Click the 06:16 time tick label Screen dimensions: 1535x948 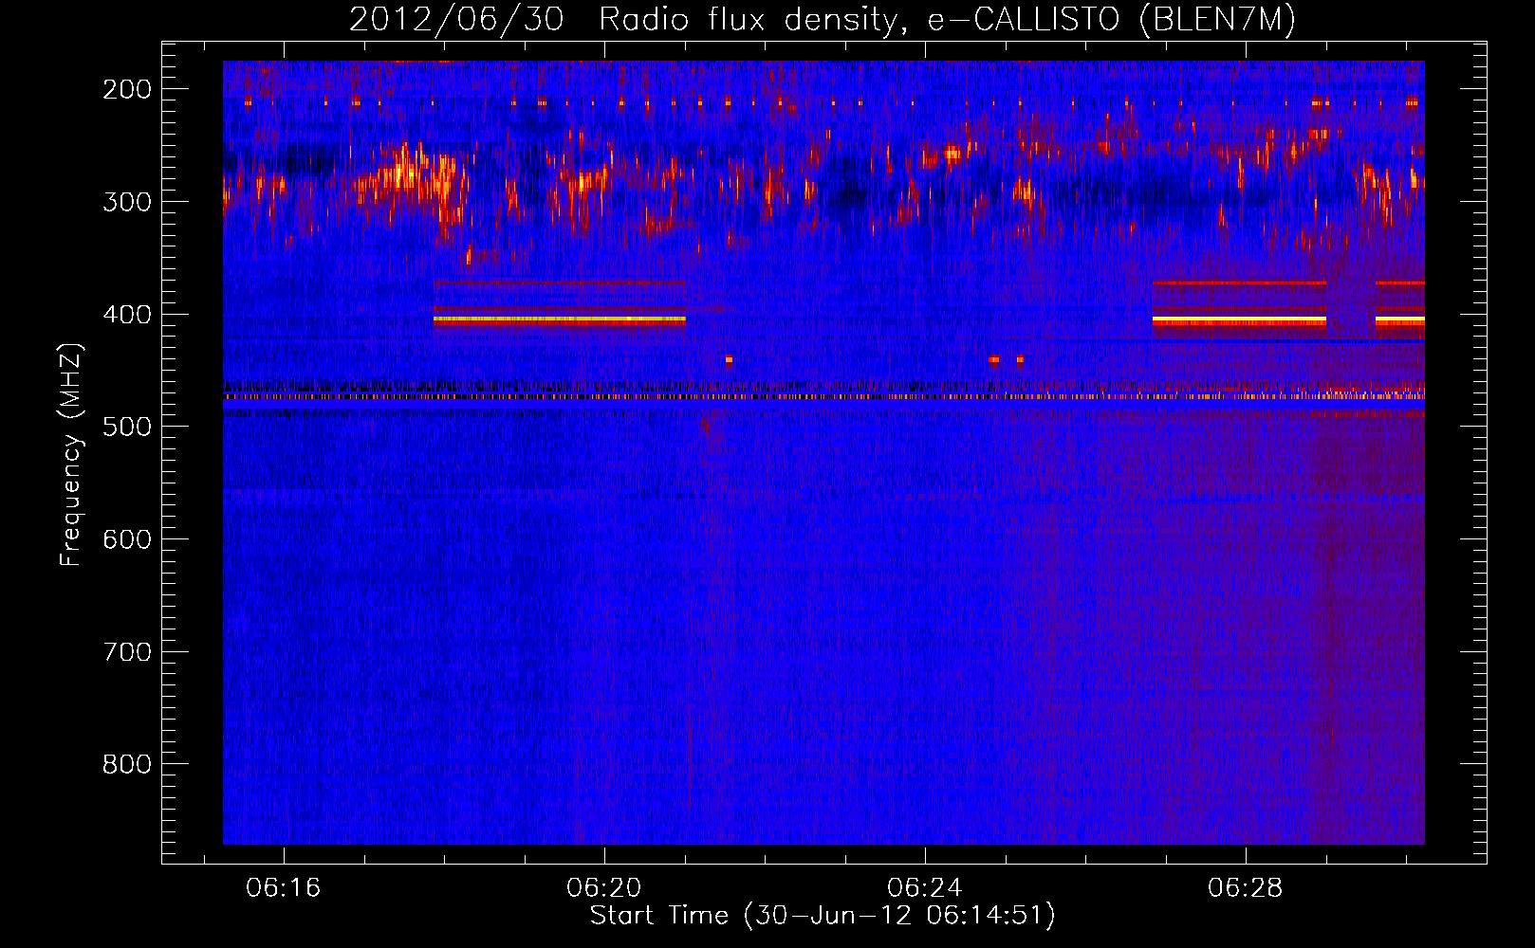pos(284,888)
